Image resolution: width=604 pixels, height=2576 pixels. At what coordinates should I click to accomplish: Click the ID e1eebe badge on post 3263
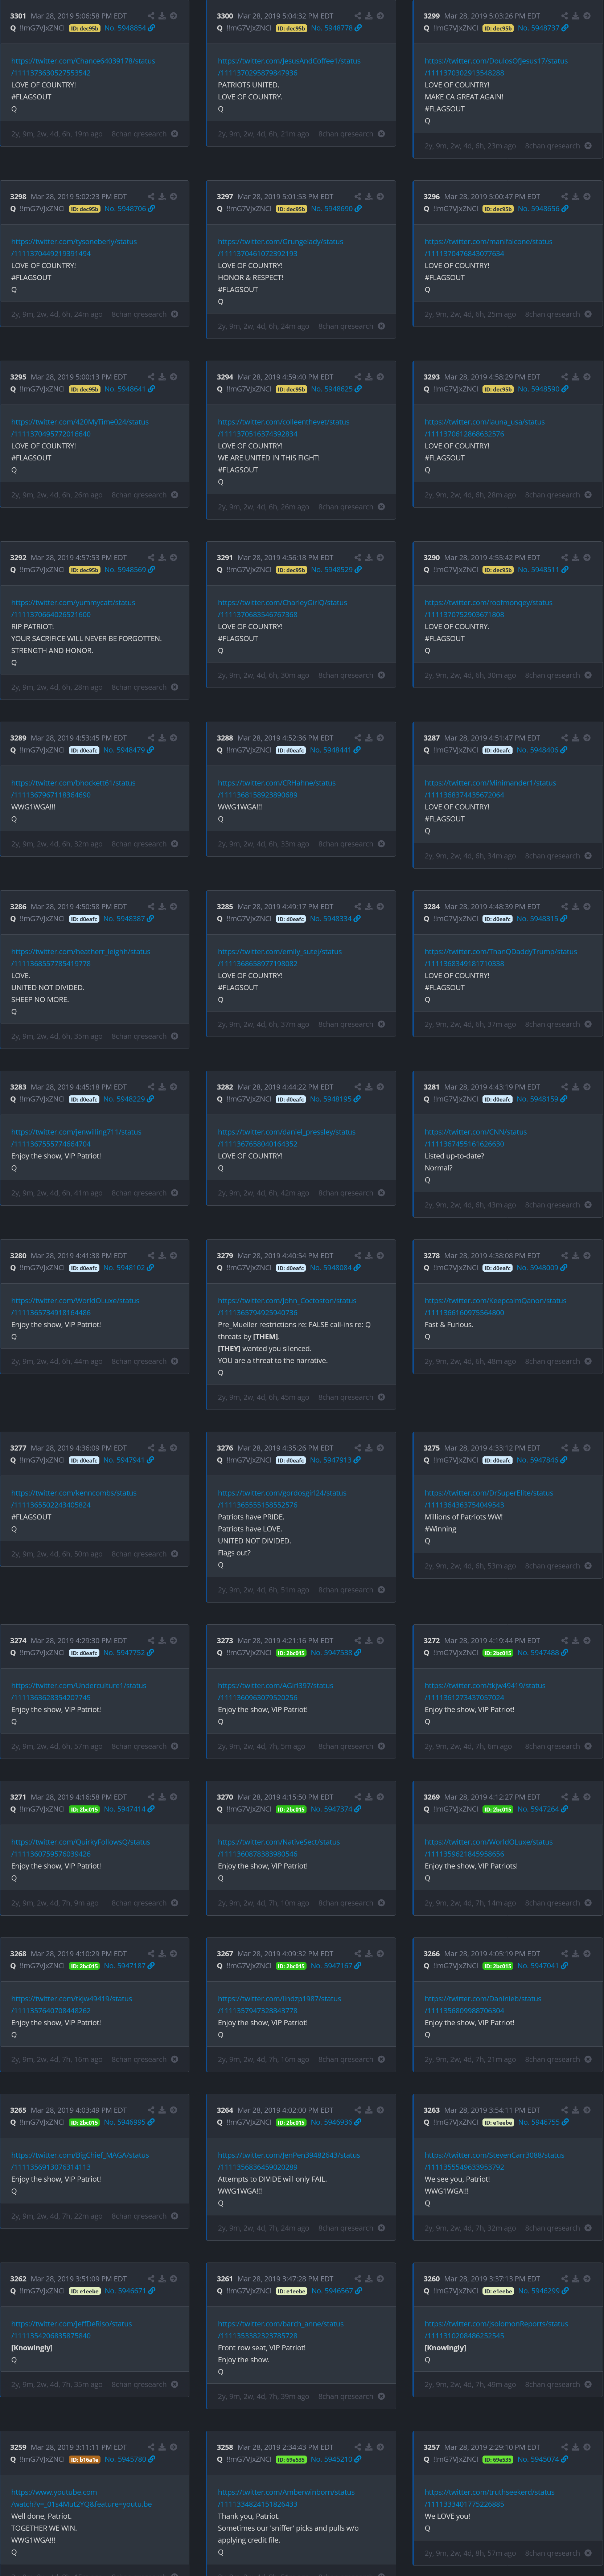498,2122
